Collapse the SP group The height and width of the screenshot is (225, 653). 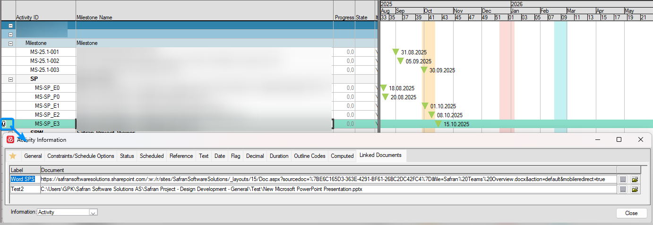coord(10,79)
